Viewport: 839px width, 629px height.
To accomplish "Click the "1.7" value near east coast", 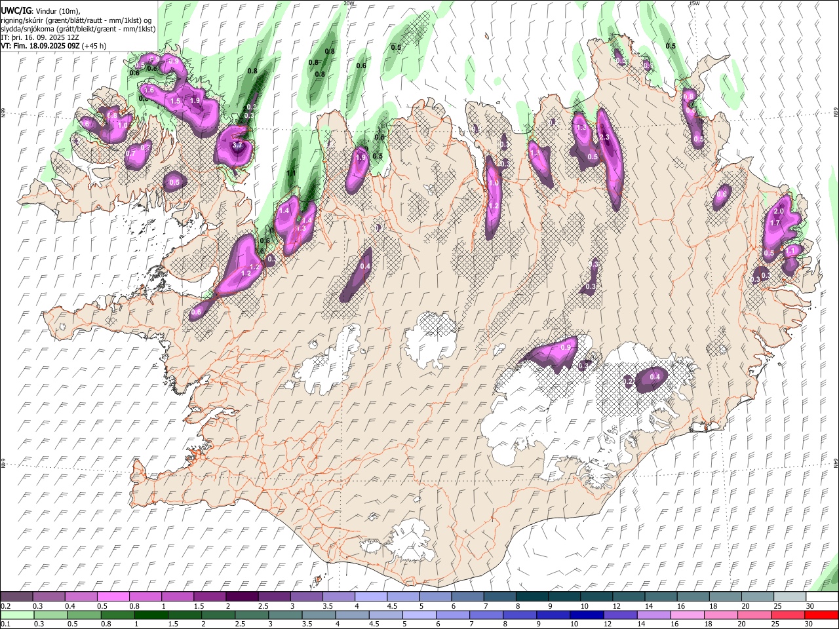I will click(x=775, y=223).
